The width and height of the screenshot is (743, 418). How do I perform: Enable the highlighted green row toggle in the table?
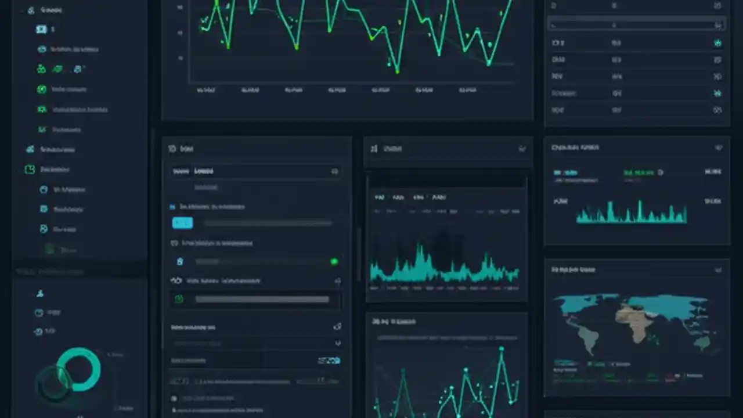click(x=718, y=43)
